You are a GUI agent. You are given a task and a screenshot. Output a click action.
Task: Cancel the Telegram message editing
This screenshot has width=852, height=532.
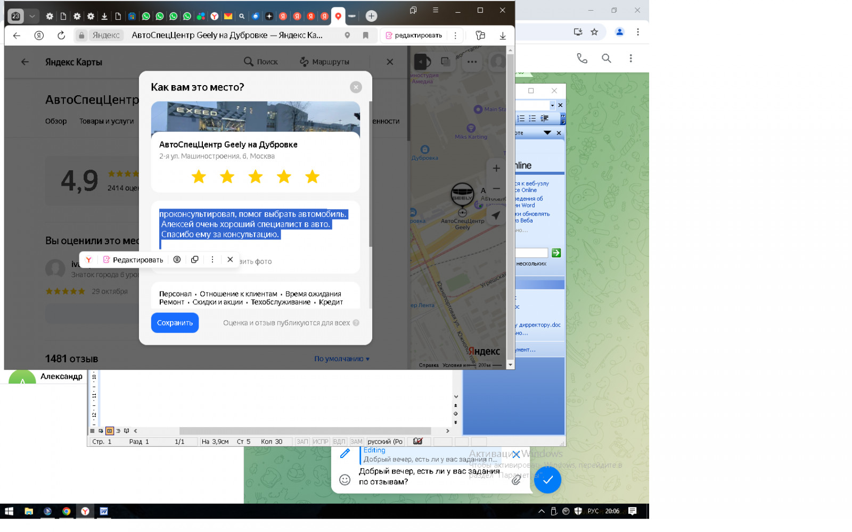(x=515, y=455)
